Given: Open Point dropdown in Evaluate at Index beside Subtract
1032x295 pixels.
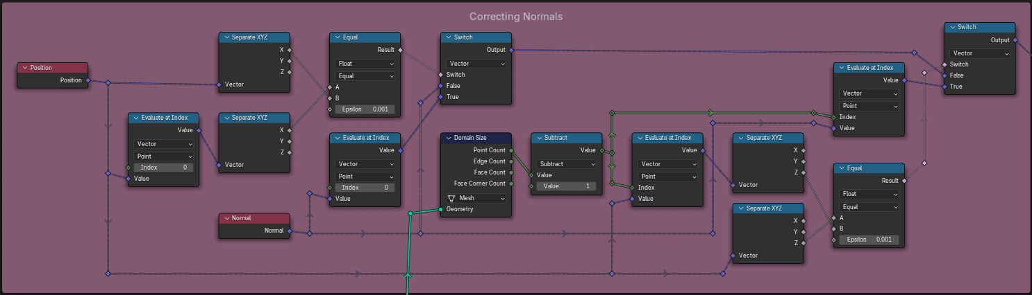Looking at the screenshot, I should 667,177.
